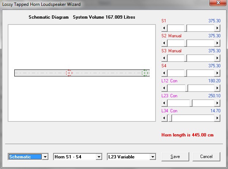Click the S3 Manual slider thumb

pyautogui.click(x=186, y=58)
